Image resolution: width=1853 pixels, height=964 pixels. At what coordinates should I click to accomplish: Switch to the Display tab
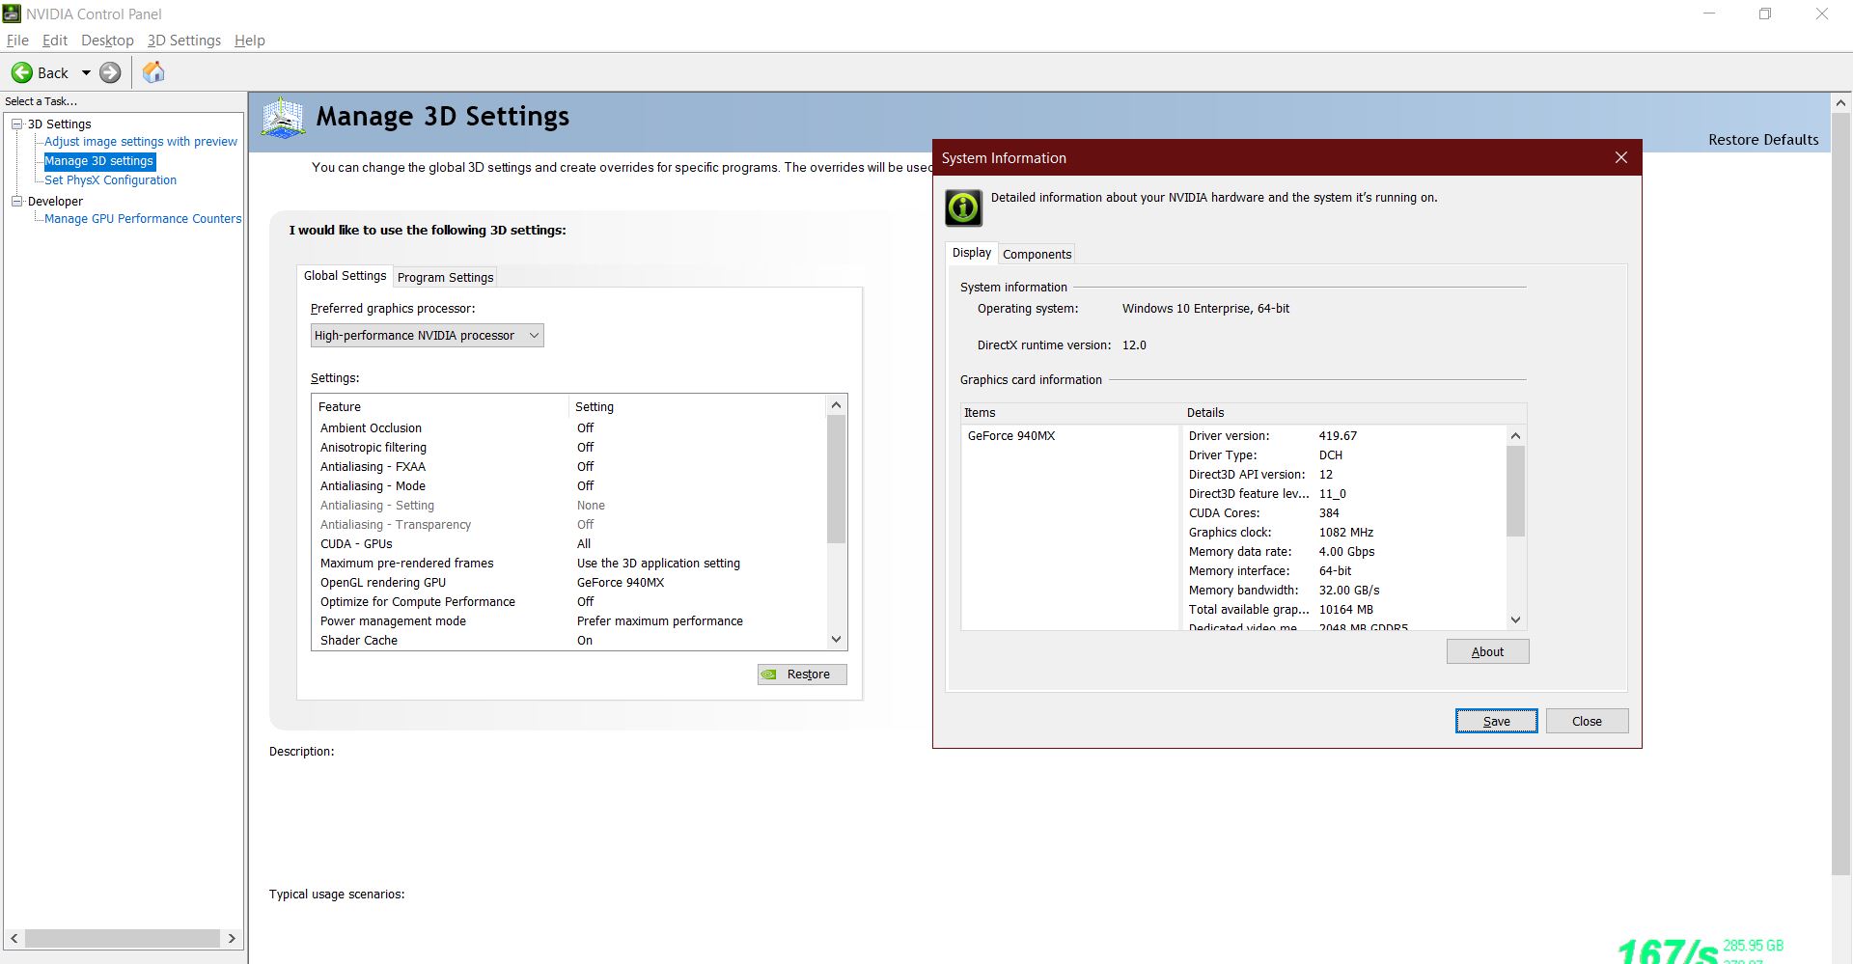pyautogui.click(x=972, y=253)
